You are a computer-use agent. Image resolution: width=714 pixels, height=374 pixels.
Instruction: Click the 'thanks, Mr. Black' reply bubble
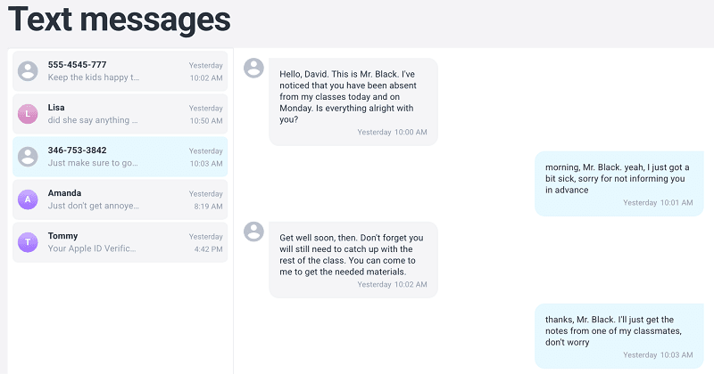pos(619,336)
